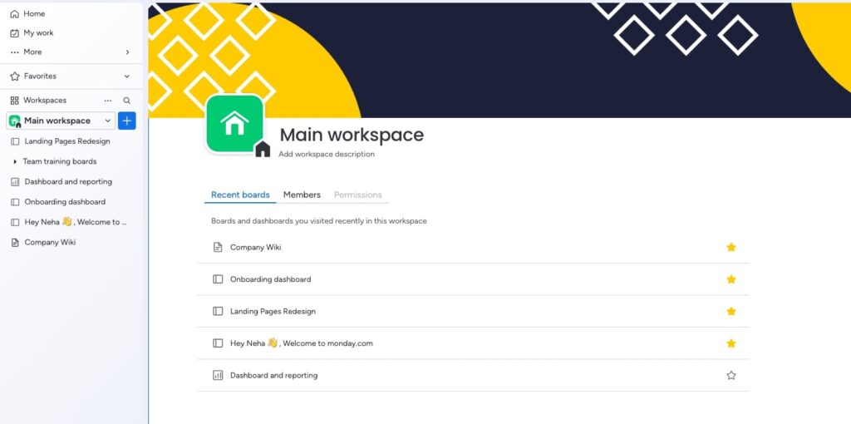Screen dimensions: 851x424
Task: Click sidebar board icon beside Landing Pages Redesign
Action: pos(15,141)
